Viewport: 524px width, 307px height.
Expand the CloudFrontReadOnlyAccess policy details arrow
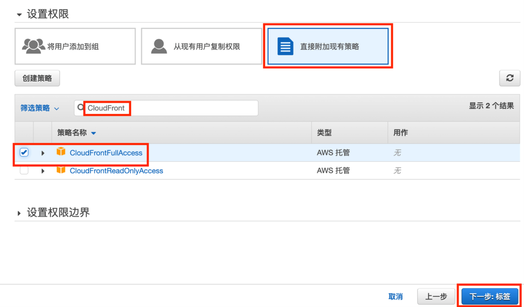(x=42, y=171)
